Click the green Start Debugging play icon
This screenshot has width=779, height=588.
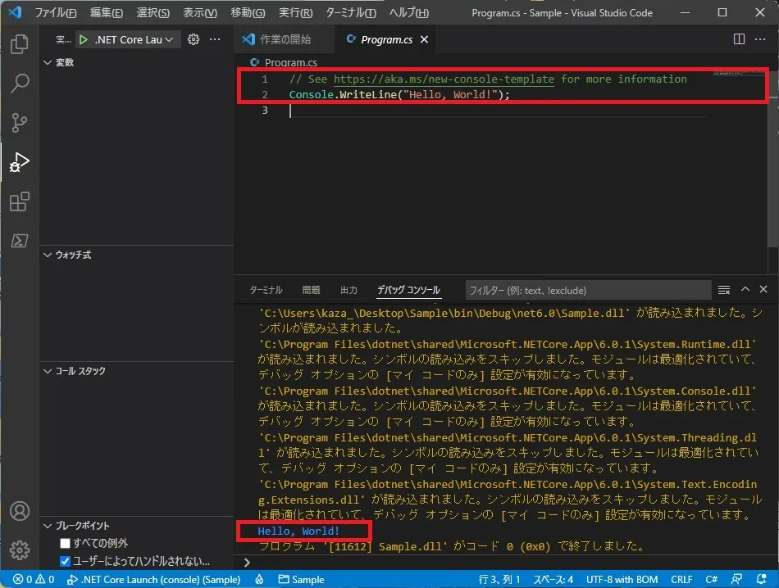pos(84,39)
